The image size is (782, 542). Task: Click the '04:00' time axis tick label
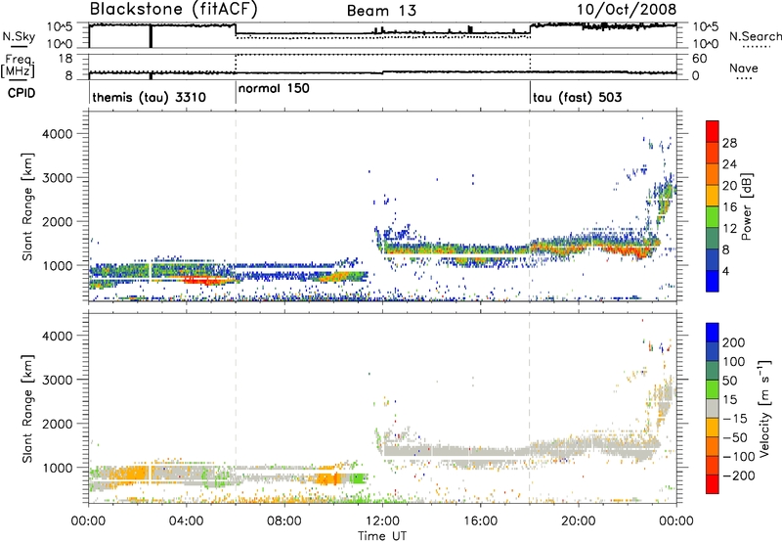(187, 521)
